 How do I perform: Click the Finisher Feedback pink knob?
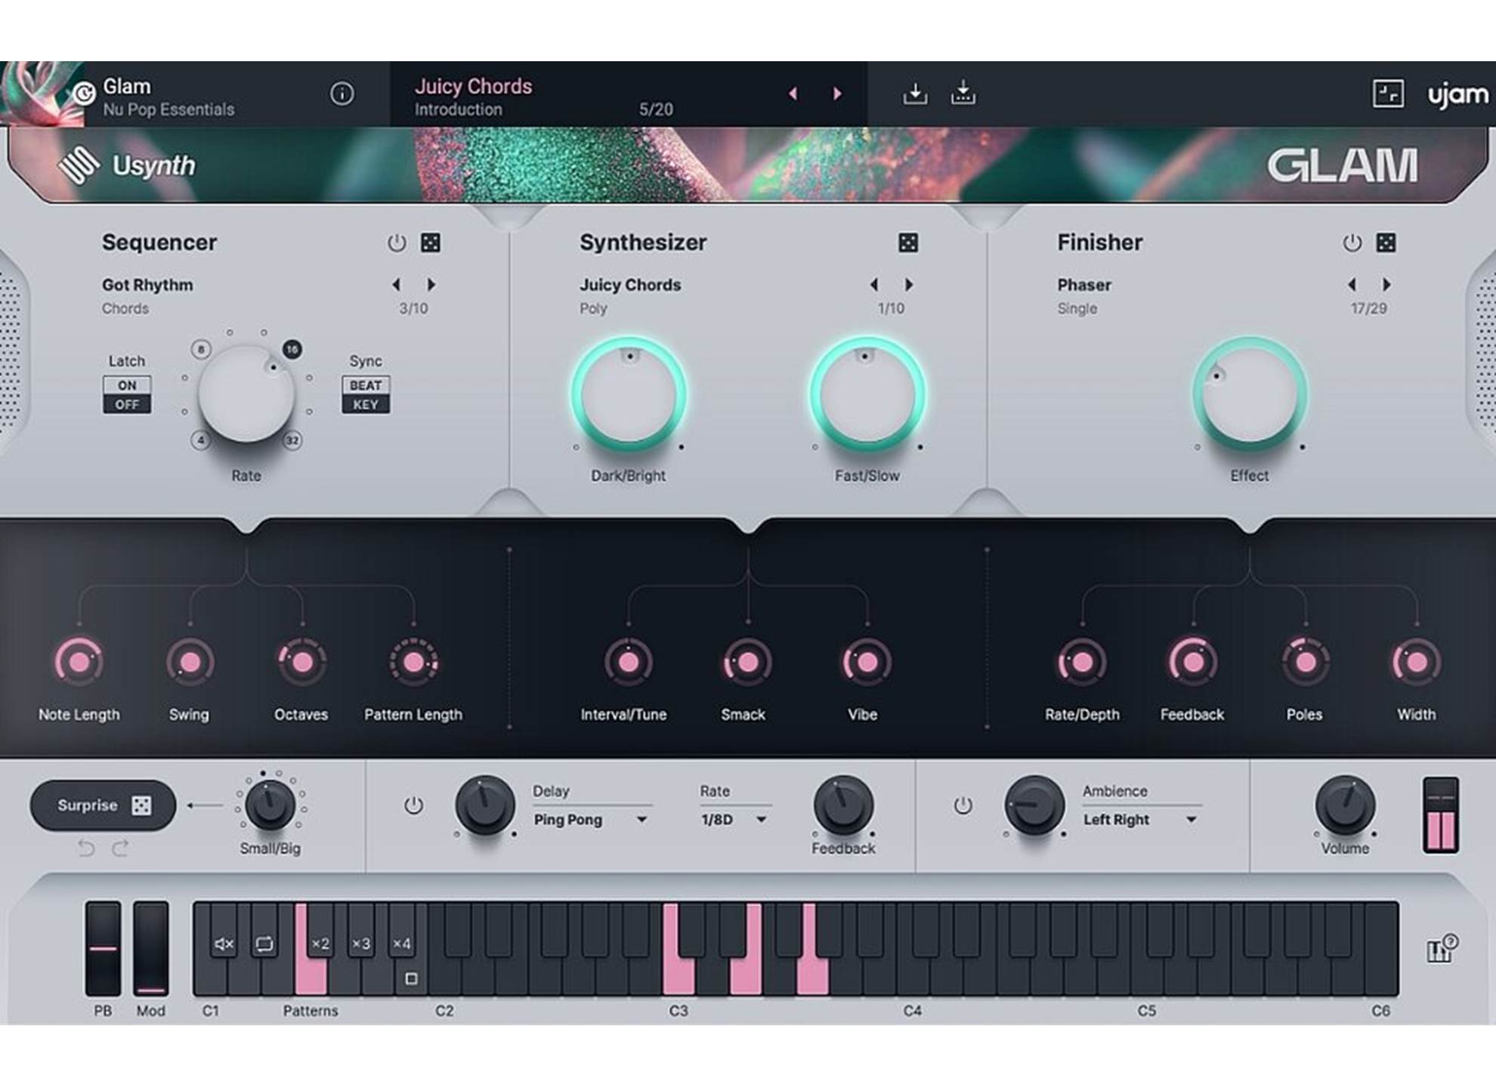pos(1193,663)
